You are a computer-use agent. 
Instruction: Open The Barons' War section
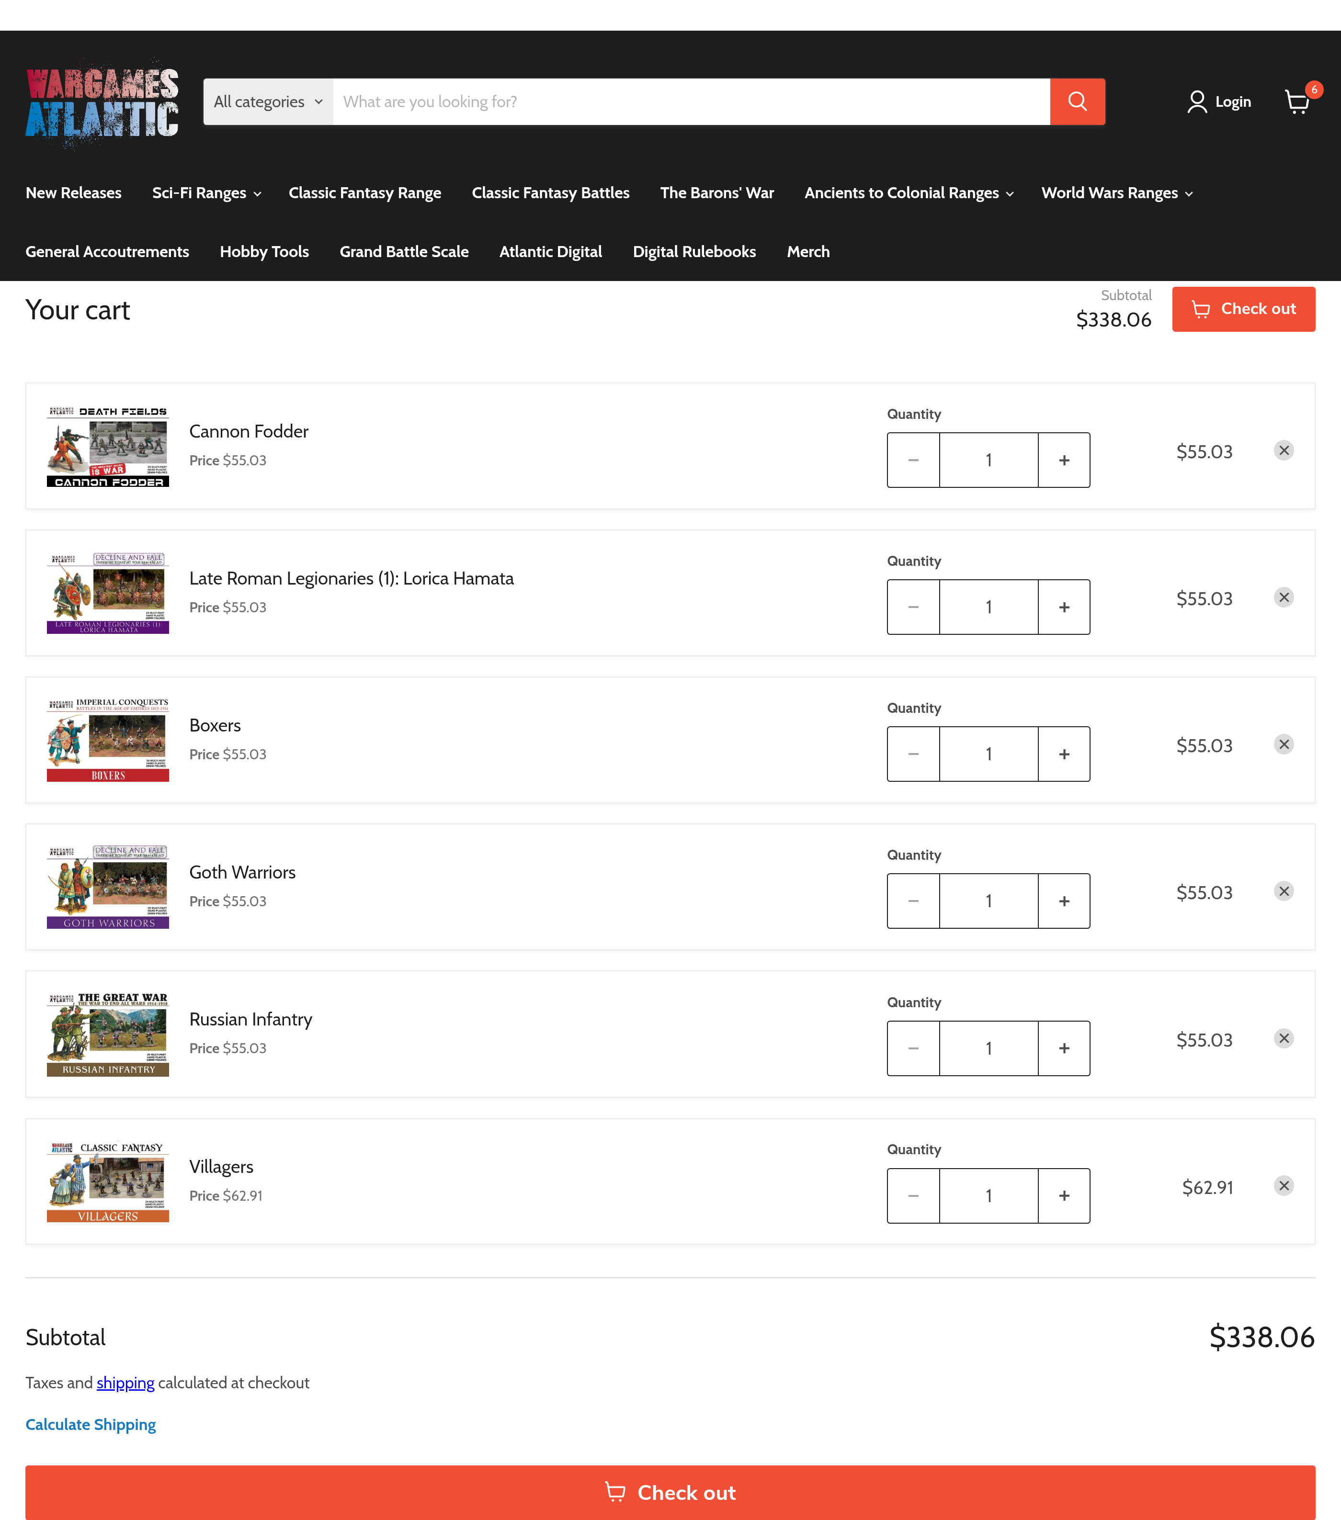[x=717, y=192]
